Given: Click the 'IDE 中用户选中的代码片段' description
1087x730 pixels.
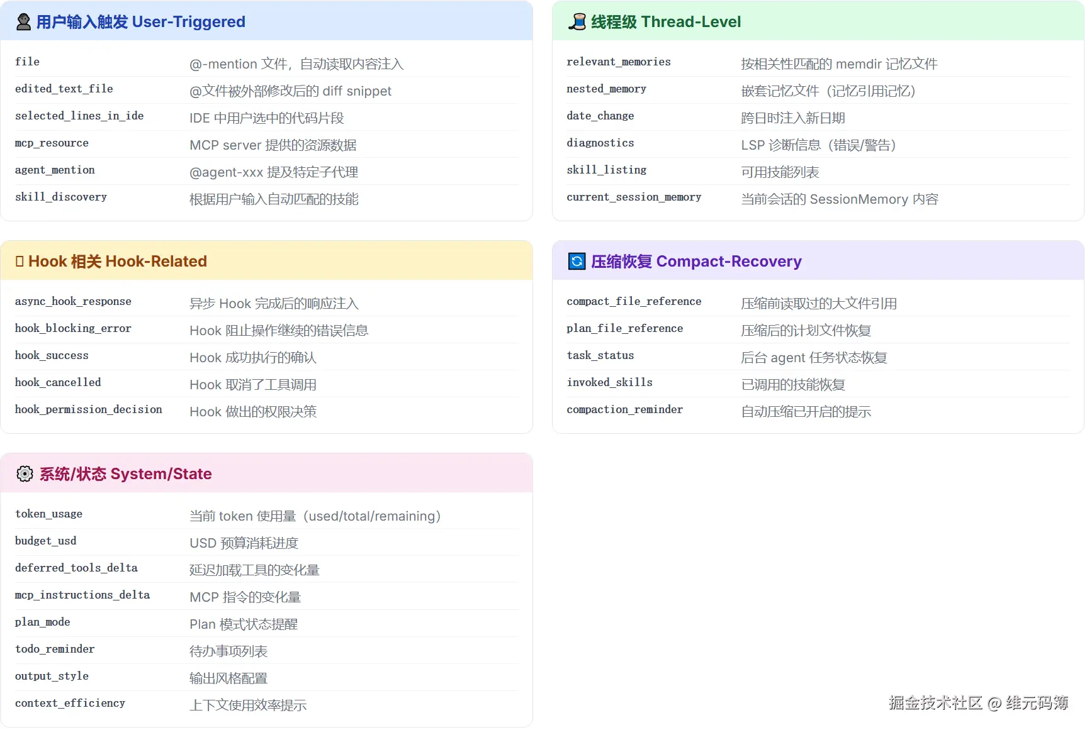Looking at the screenshot, I should pyautogui.click(x=267, y=118).
